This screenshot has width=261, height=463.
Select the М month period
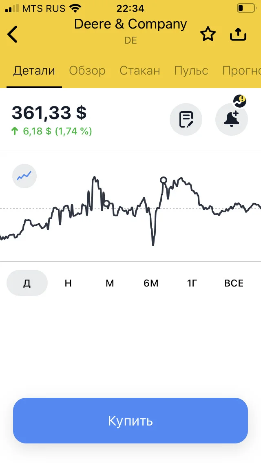pyautogui.click(x=110, y=283)
